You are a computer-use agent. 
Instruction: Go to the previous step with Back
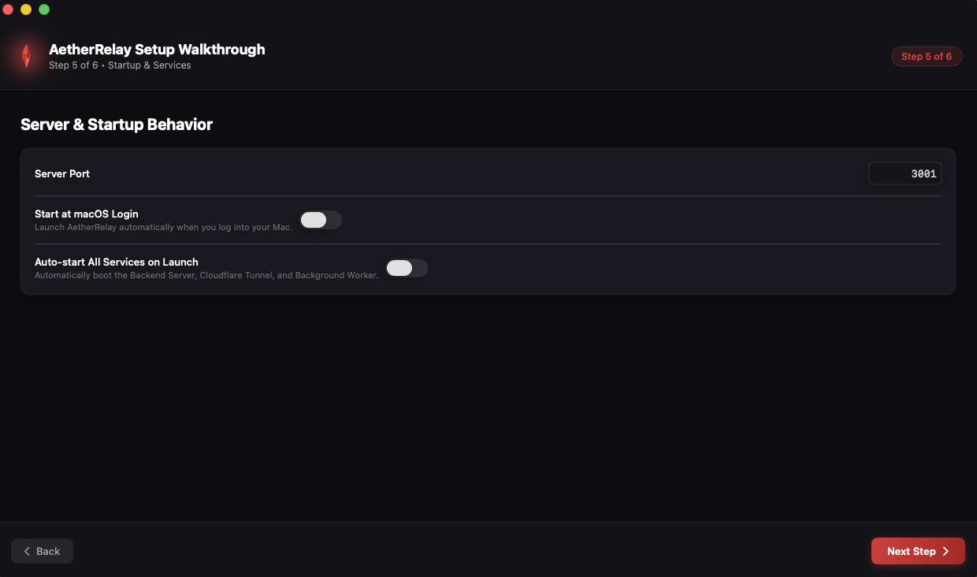pos(42,552)
